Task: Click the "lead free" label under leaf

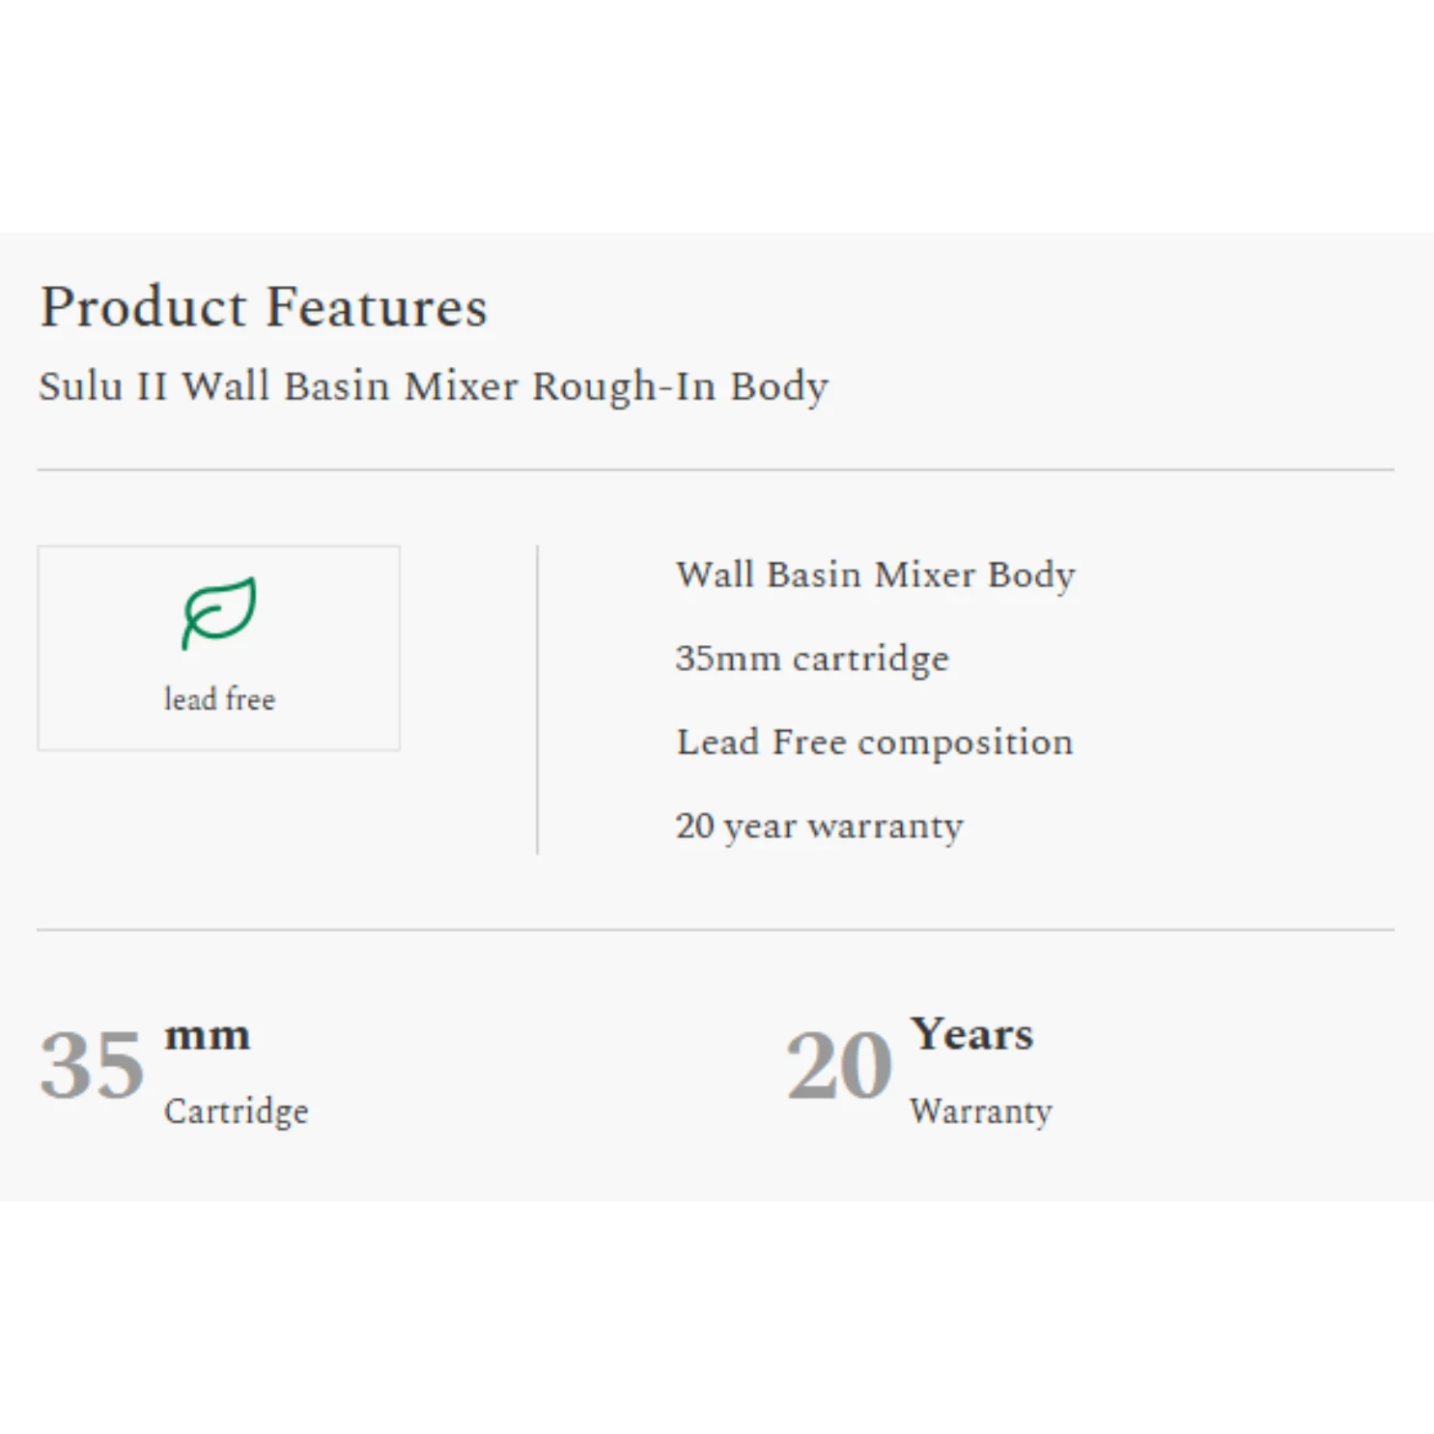Action: click(219, 699)
